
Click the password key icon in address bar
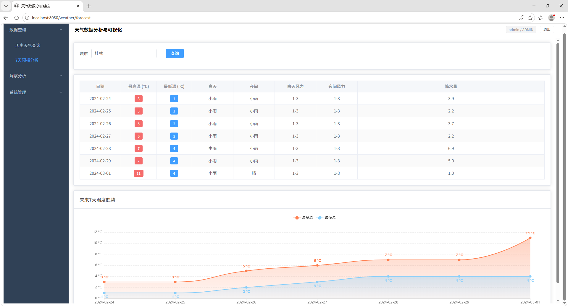coord(522,18)
